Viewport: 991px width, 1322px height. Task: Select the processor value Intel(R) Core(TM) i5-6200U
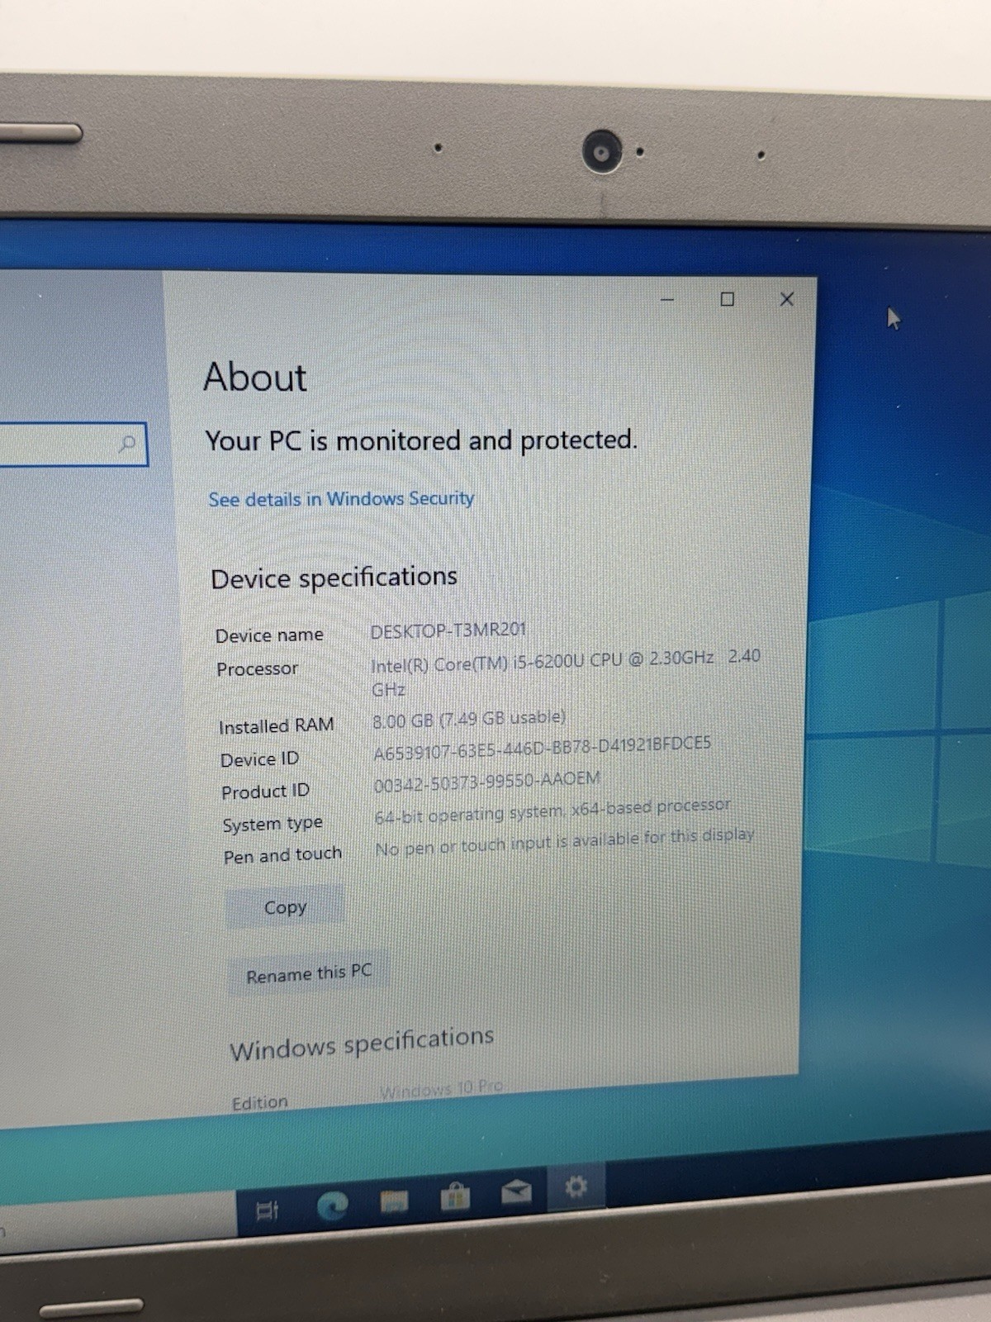coord(566,672)
